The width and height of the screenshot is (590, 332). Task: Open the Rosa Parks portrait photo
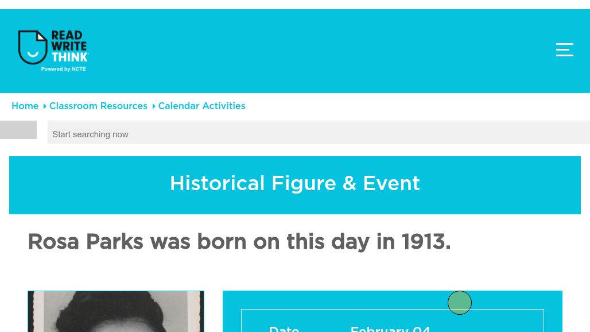pos(116,312)
